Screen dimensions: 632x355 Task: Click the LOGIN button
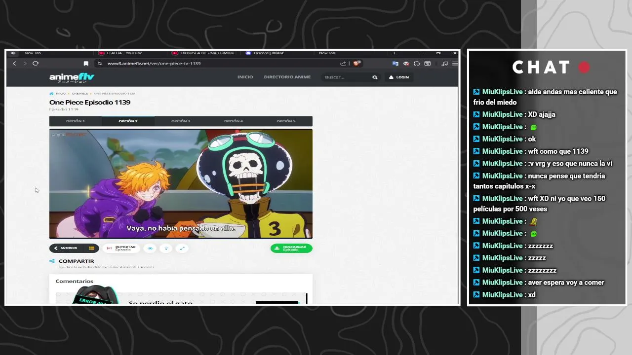tap(399, 77)
